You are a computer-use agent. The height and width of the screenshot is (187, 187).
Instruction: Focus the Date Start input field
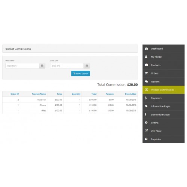click(x=22, y=66)
